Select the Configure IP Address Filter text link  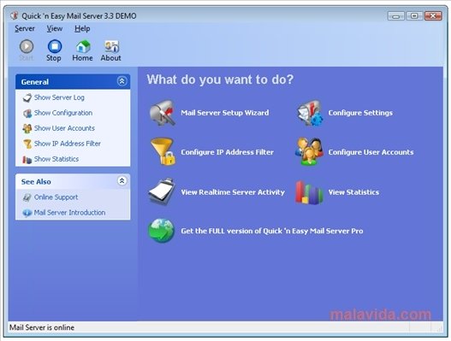pos(228,152)
